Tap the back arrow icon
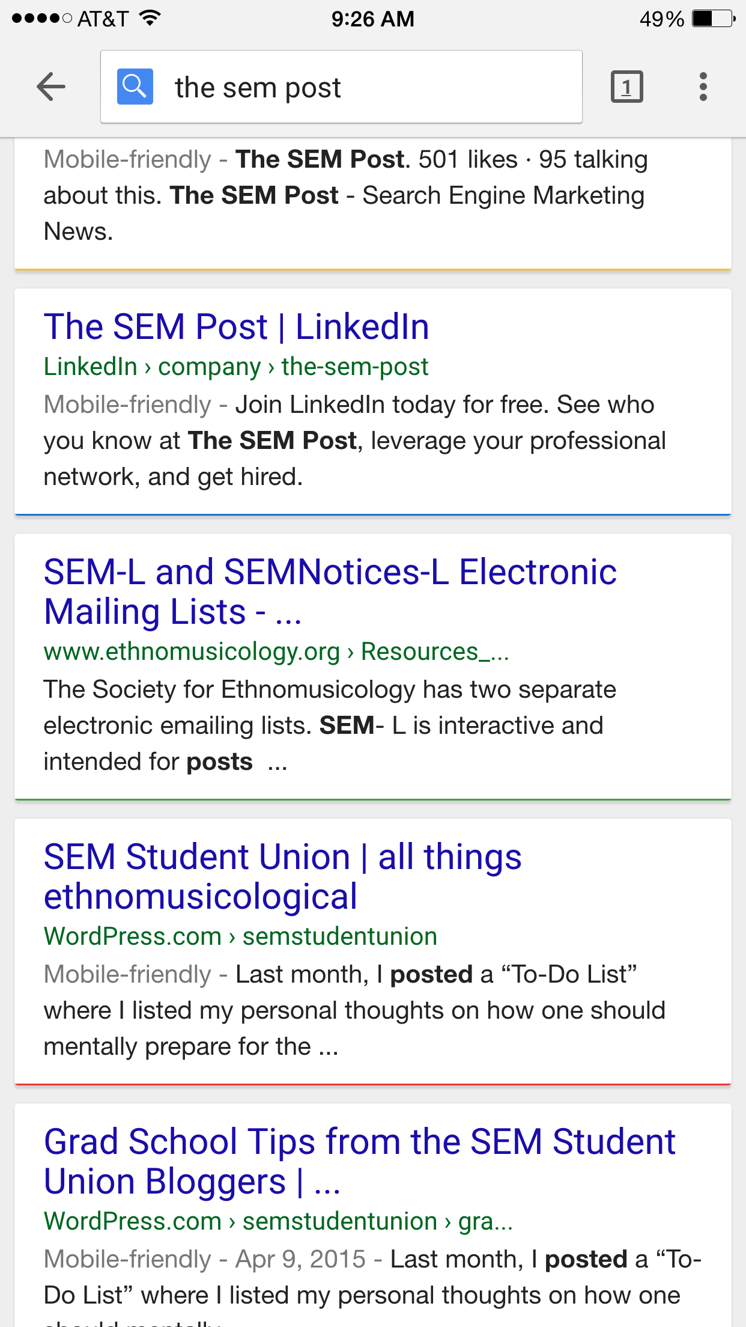The image size is (746, 1327). click(51, 87)
